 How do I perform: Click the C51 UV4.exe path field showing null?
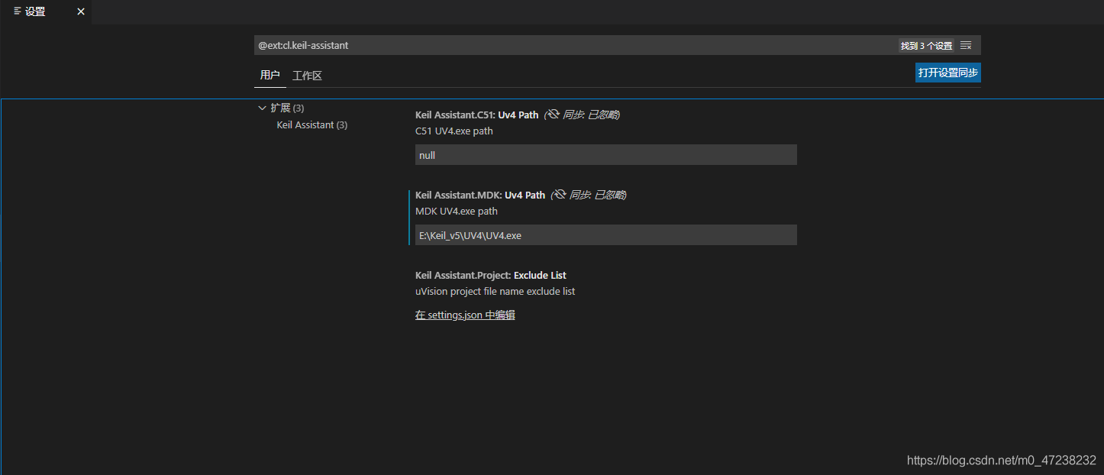[605, 155]
